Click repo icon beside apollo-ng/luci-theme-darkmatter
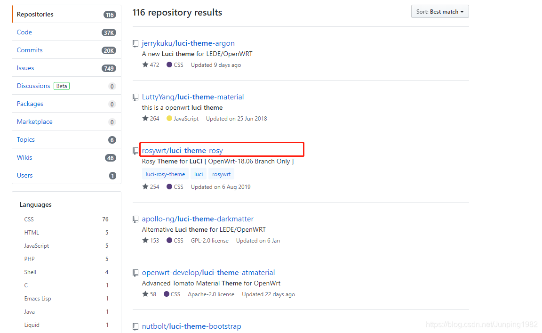The image size is (542, 333). coord(135,219)
